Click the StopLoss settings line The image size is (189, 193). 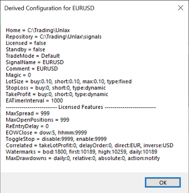[x=56, y=88]
